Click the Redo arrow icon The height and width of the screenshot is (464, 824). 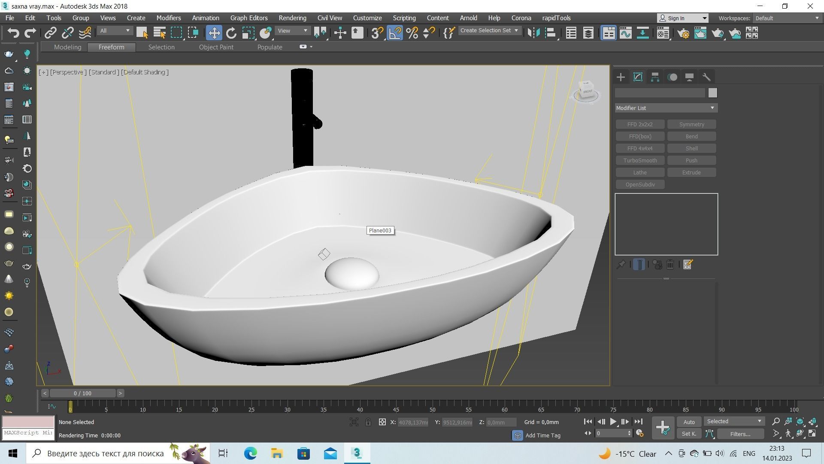(x=30, y=33)
